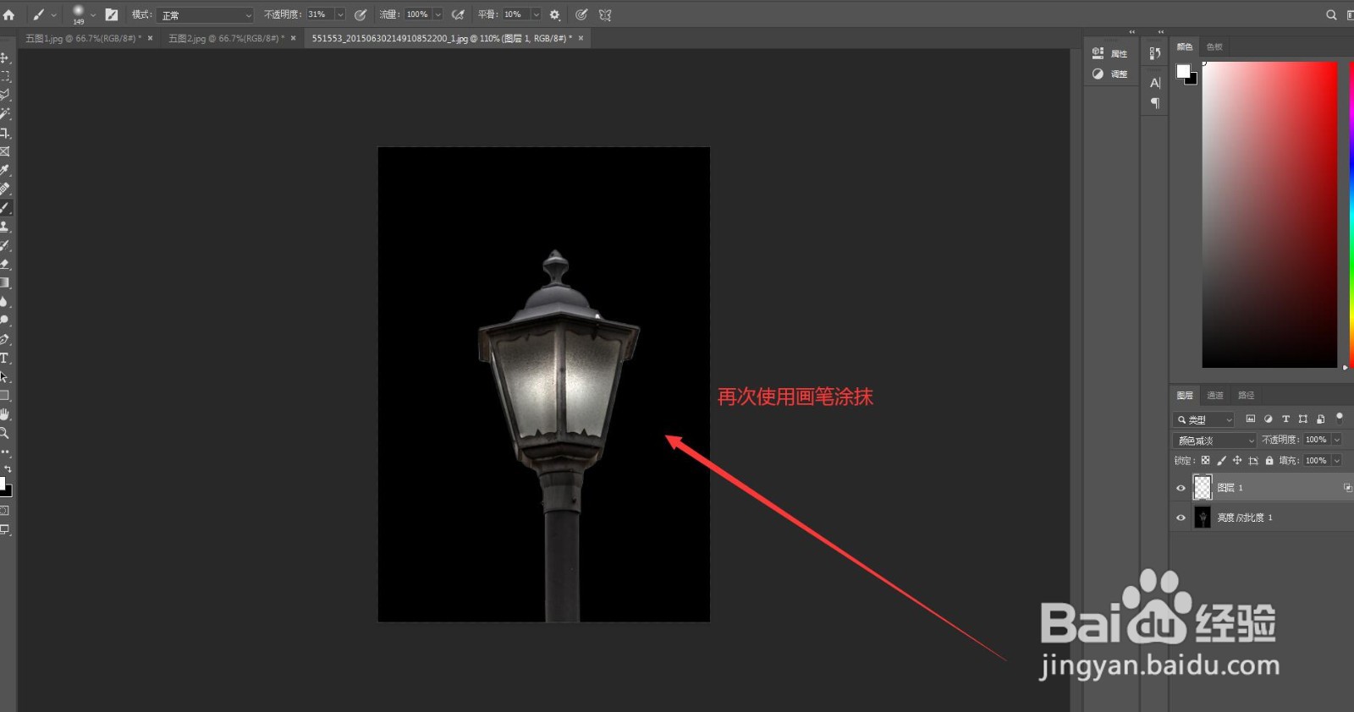Open the brush settings panel icon
The width and height of the screenshot is (1354, 712).
pyautogui.click(x=112, y=14)
